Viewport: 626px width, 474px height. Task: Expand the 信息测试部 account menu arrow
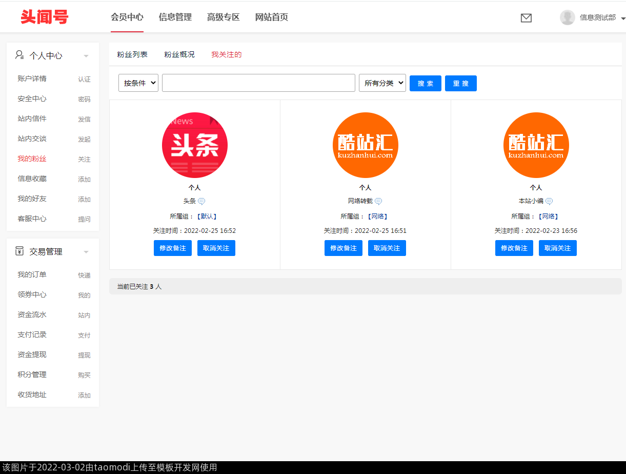(x=623, y=18)
